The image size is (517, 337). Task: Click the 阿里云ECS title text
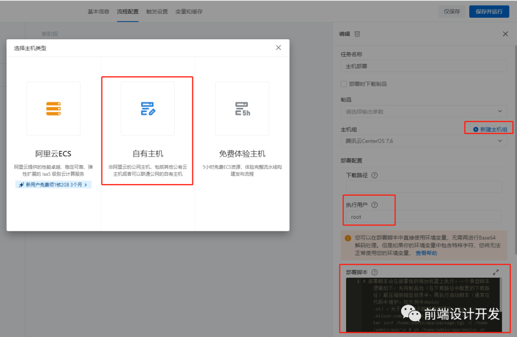(54, 154)
